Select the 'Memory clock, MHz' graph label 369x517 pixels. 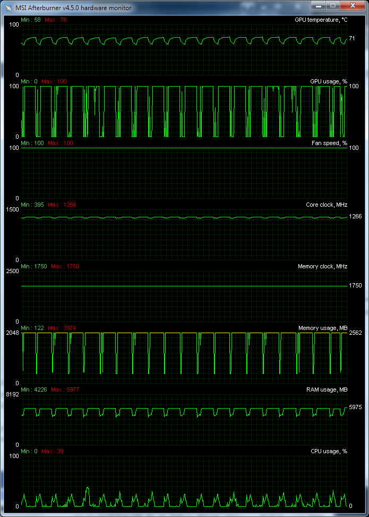point(323,266)
